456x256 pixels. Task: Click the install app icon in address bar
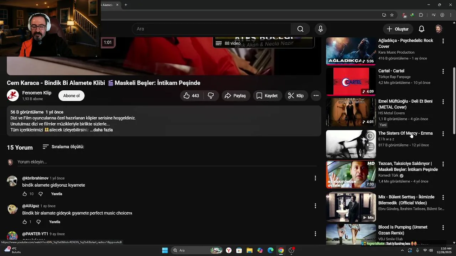tap(384, 15)
